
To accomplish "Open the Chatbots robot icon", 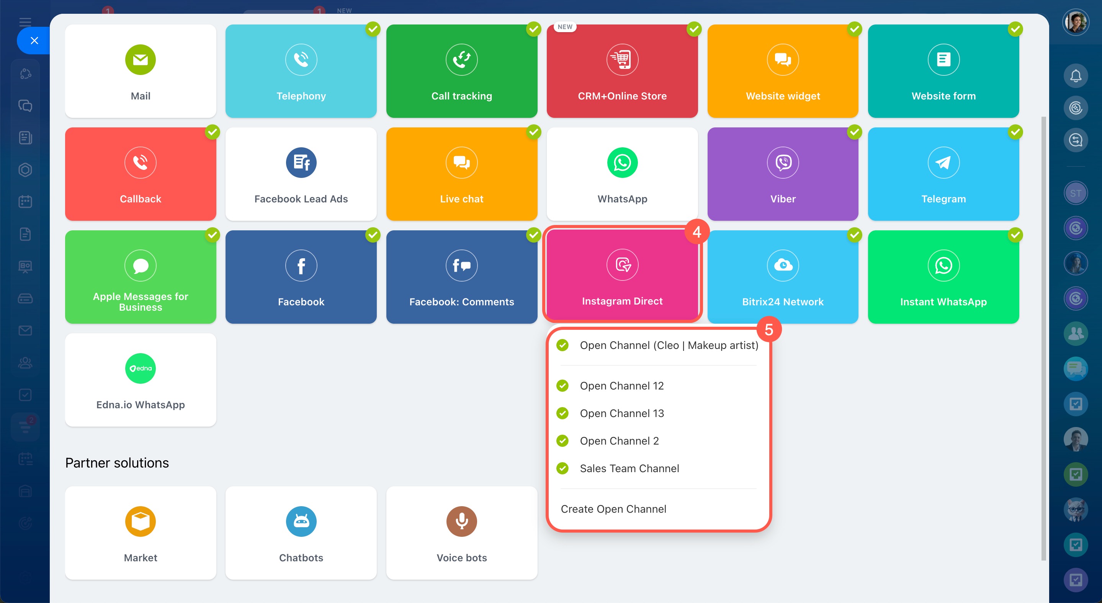I will 301,522.
